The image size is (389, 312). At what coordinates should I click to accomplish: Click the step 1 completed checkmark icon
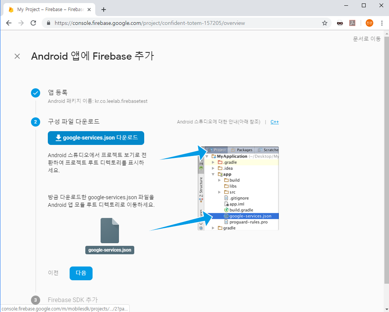[36, 93]
